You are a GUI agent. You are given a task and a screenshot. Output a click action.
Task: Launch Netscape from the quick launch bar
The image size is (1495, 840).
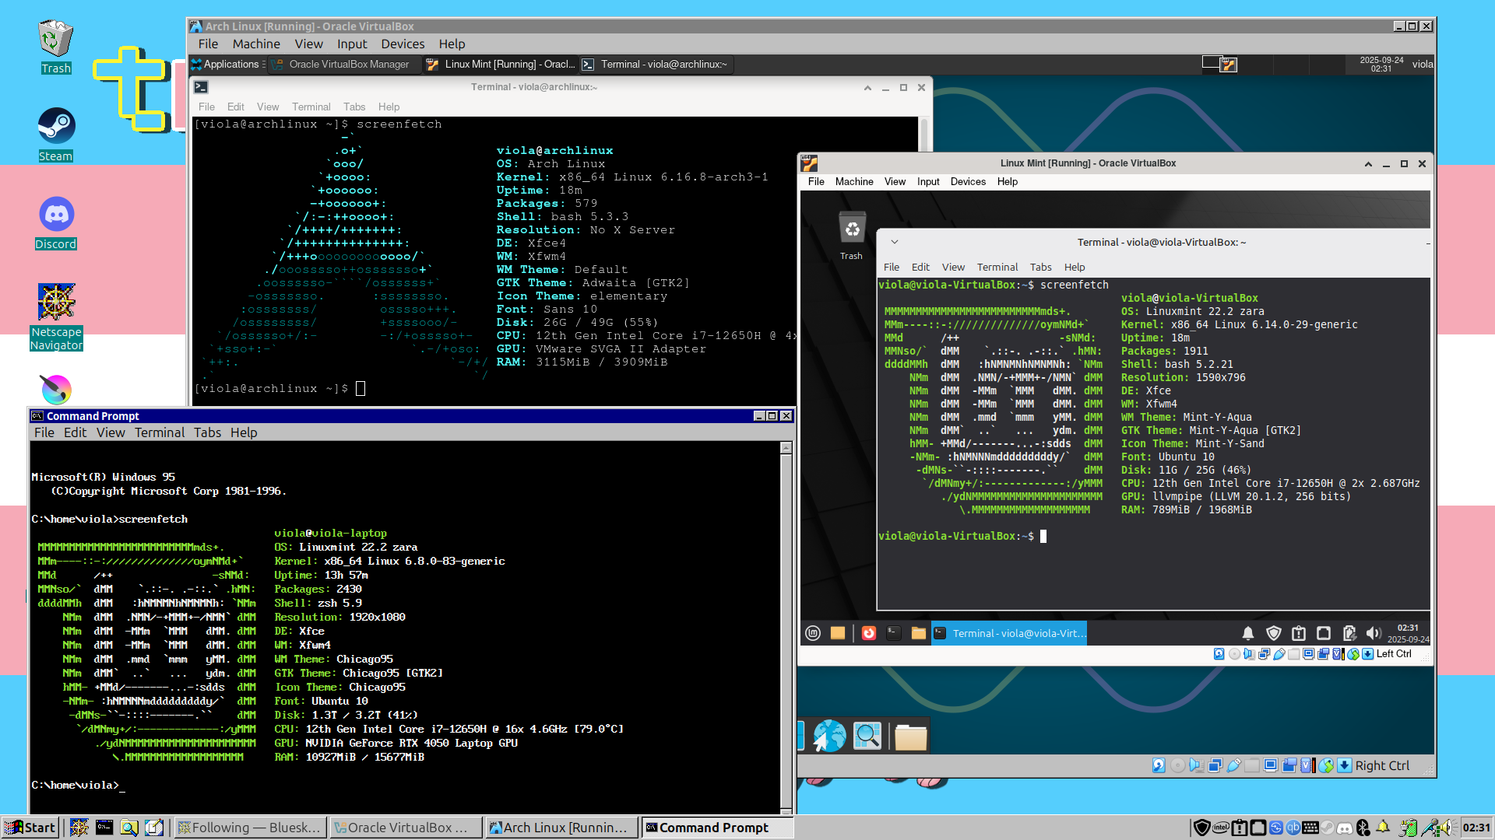[x=79, y=828]
